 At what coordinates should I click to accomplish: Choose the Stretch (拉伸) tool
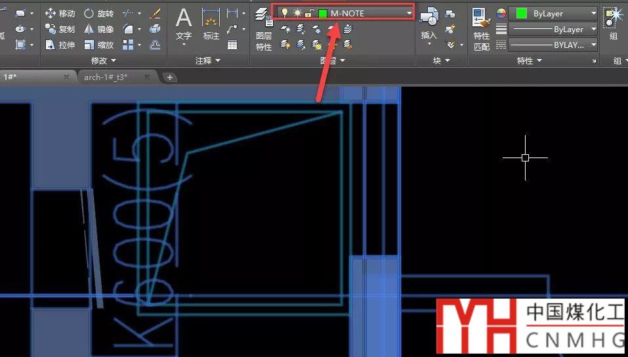(60, 45)
